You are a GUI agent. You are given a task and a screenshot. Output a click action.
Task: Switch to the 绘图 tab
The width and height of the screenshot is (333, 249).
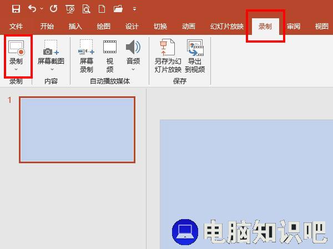(x=104, y=26)
